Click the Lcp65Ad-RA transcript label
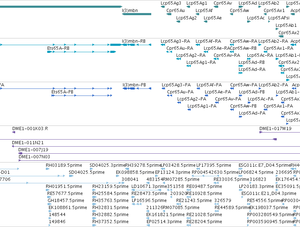 (252, 69)
